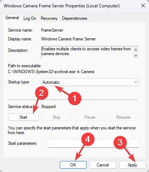Click the disabled Resume button

point(123,117)
